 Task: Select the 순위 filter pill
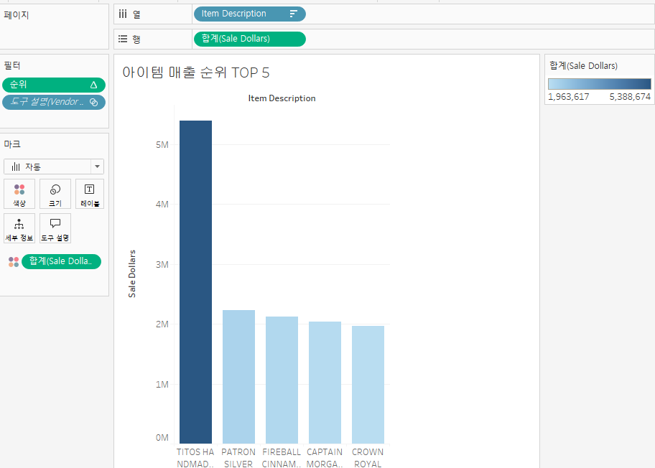(x=53, y=85)
